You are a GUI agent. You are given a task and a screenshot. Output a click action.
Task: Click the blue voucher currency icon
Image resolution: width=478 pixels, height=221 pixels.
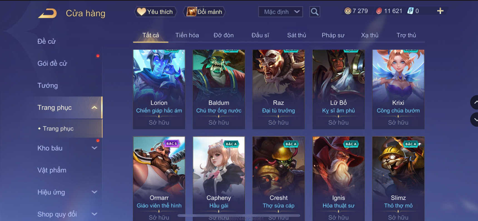410,11
